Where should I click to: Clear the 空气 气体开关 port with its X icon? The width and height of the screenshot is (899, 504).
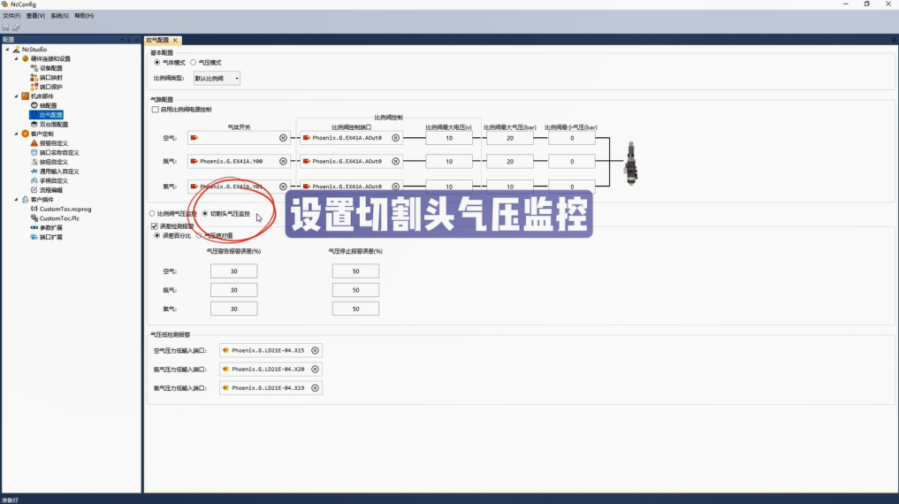coord(283,138)
